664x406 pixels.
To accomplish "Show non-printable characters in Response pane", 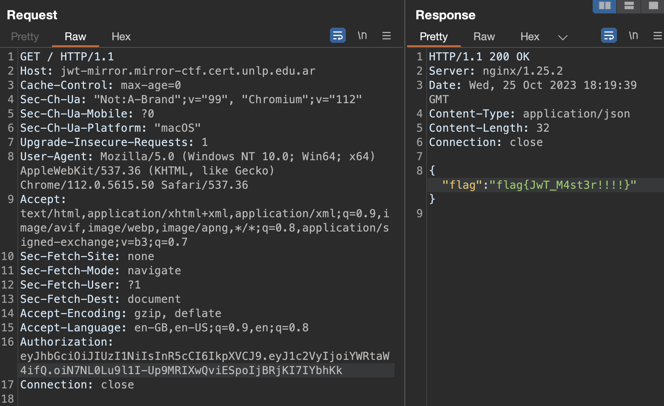I will [x=633, y=36].
